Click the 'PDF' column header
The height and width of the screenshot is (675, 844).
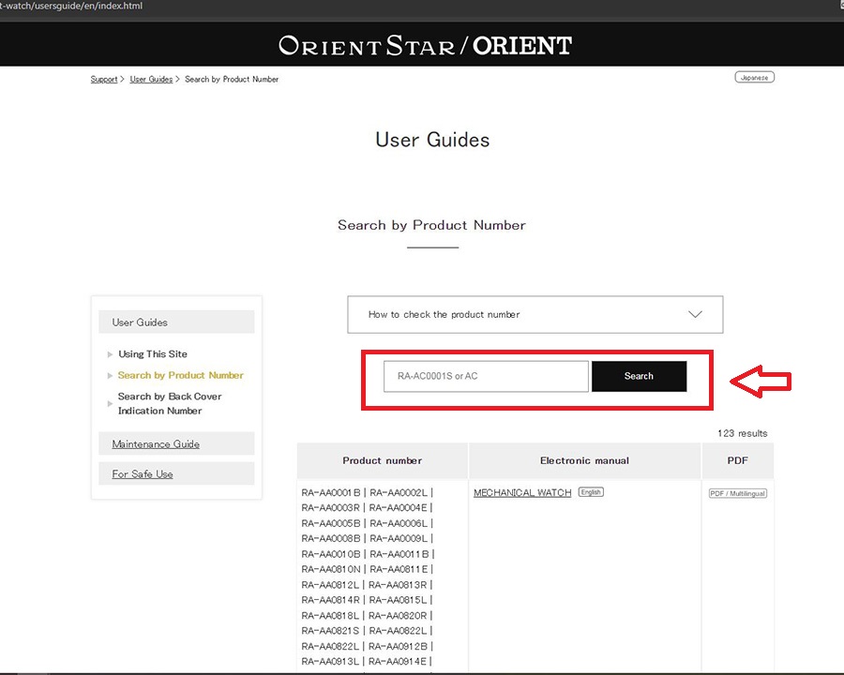pyautogui.click(x=737, y=460)
